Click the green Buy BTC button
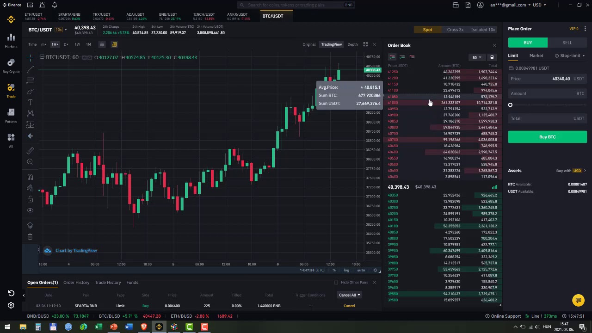This screenshot has height=333, width=592. [548, 137]
